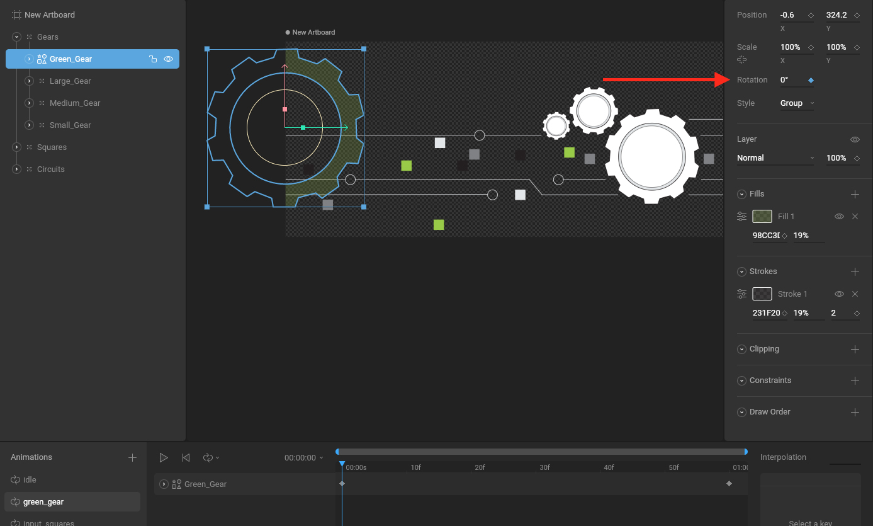
Task: Open Fill 1 options with the mixer icon
Action: pos(741,216)
